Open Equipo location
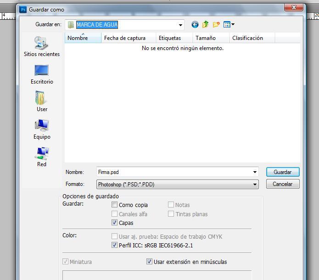319x280 pixels. [x=42, y=129]
